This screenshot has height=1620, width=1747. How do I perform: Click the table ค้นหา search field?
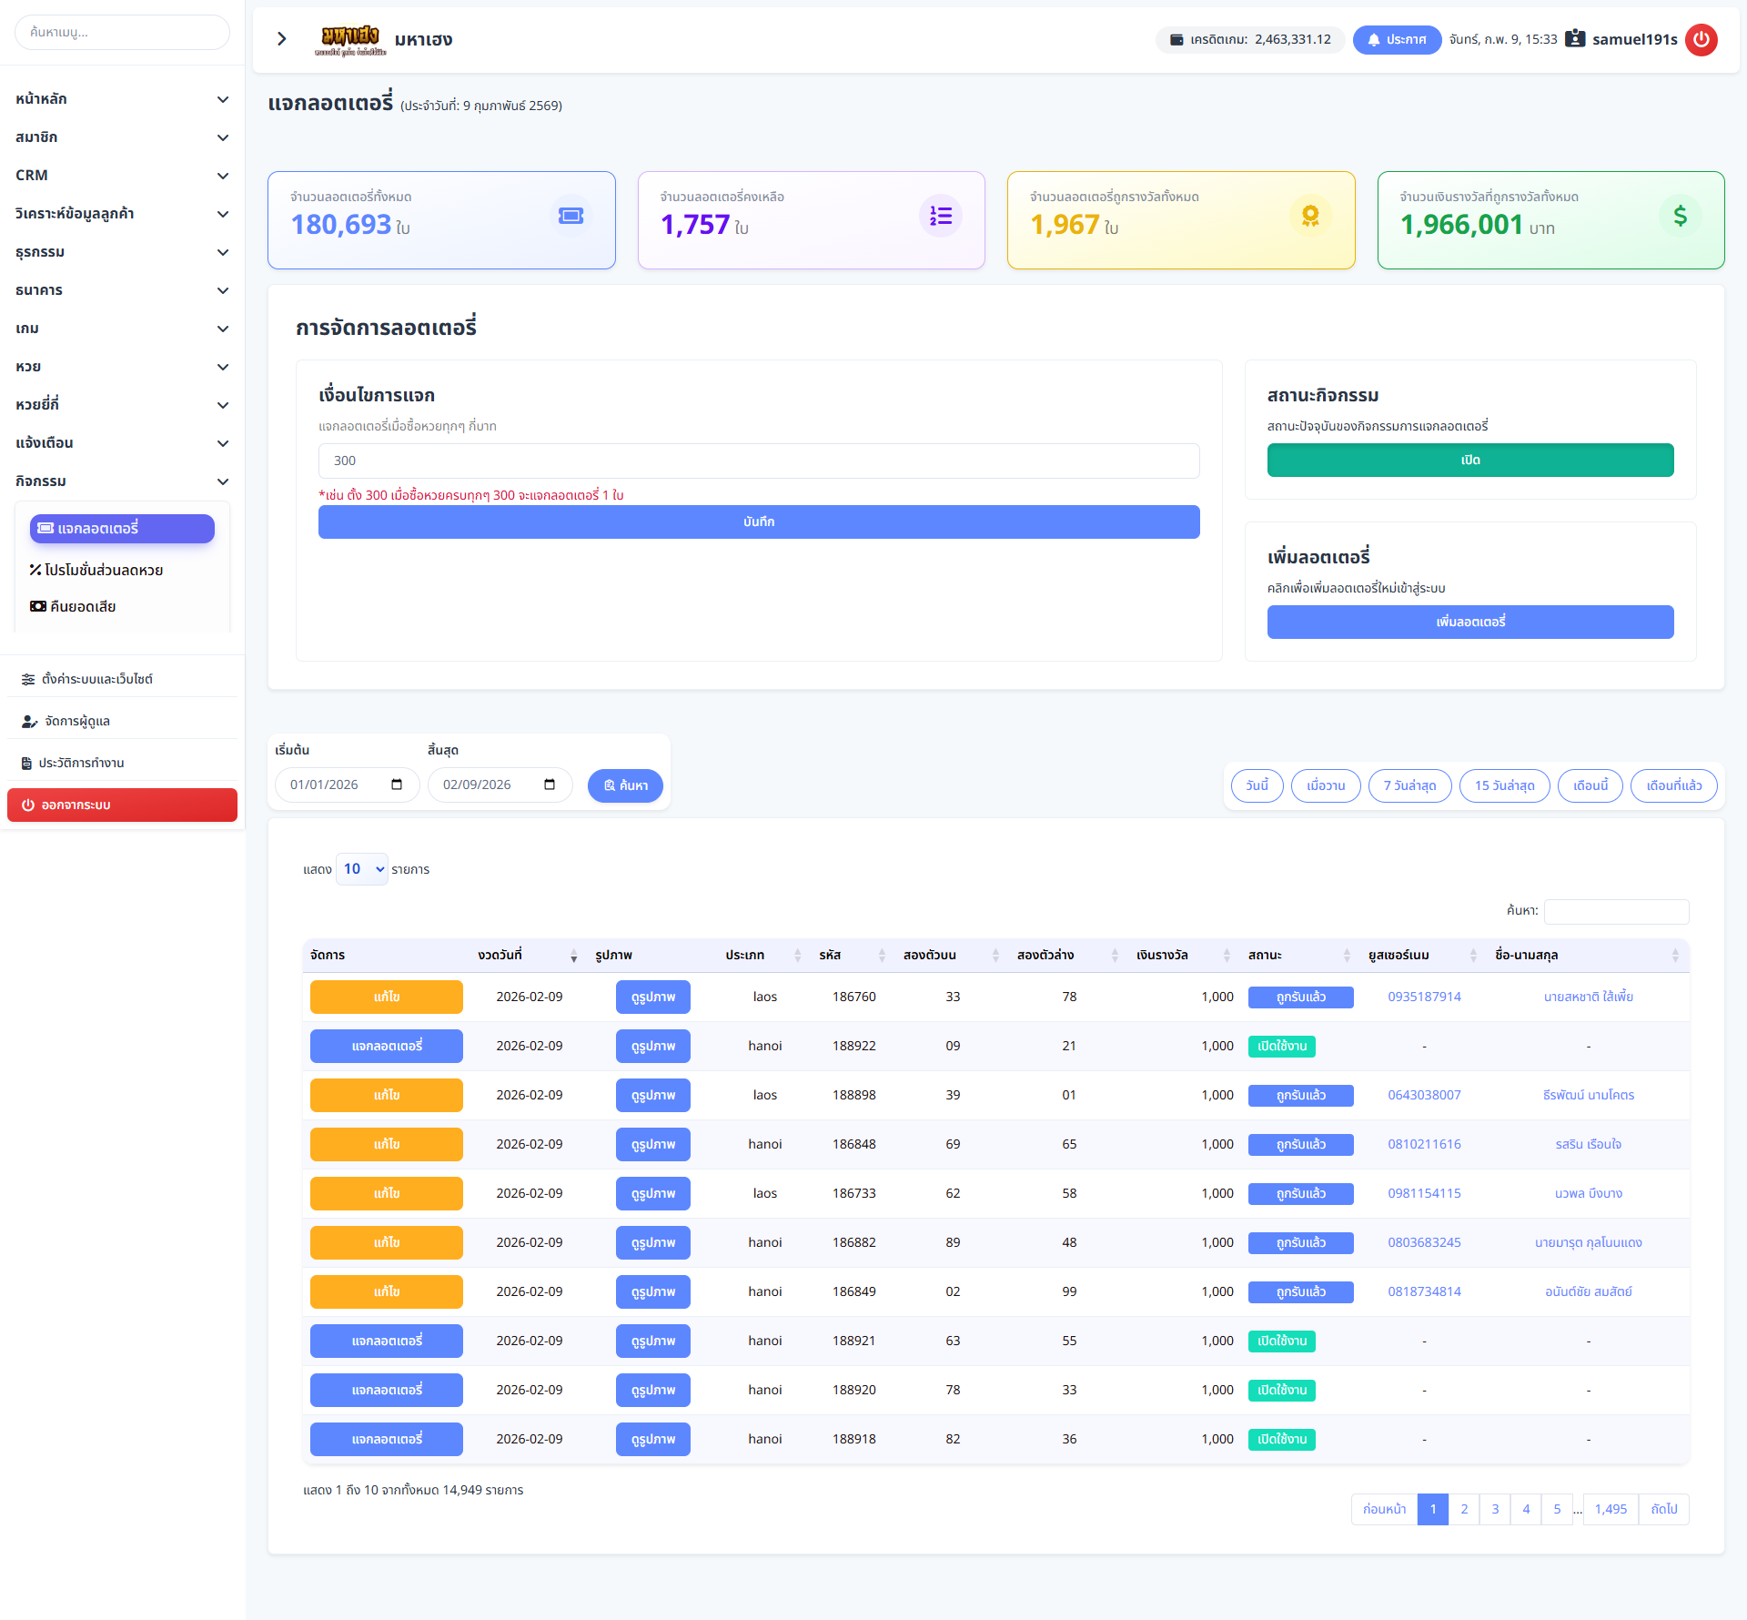(x=1616, y=911)
